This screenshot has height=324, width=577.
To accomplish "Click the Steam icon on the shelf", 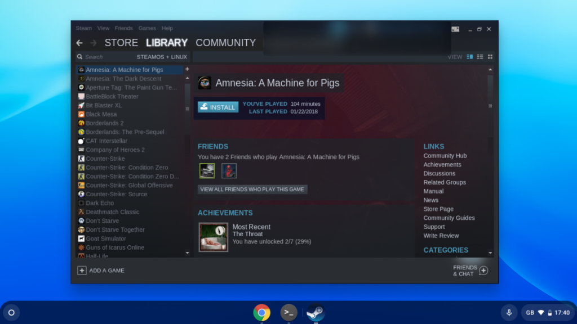I will [316, 312].
